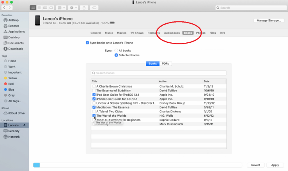
Task: Click author Mark Russinovich
Action: 171,124
